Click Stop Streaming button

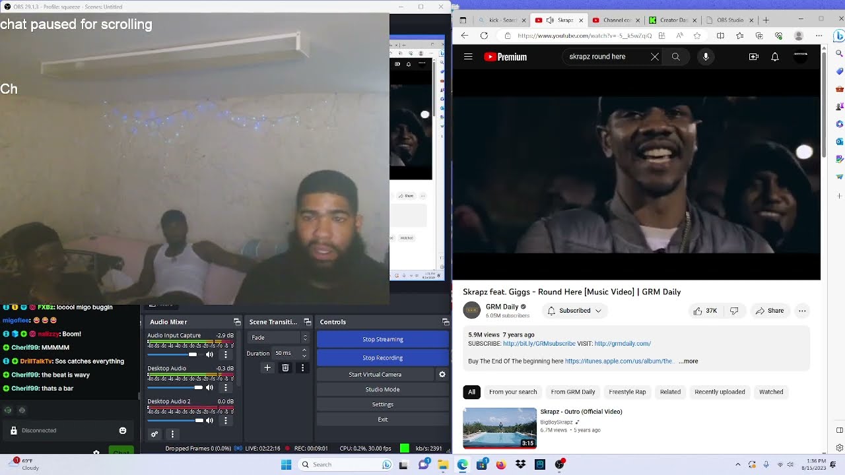383,339
